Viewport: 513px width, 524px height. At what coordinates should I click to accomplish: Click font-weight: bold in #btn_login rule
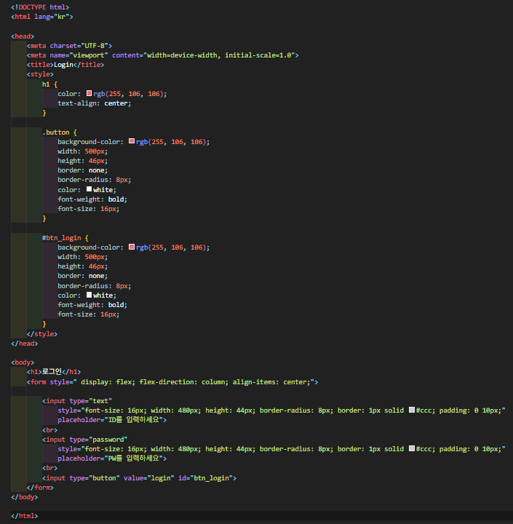pyautogui.click(x=92, y=305)
